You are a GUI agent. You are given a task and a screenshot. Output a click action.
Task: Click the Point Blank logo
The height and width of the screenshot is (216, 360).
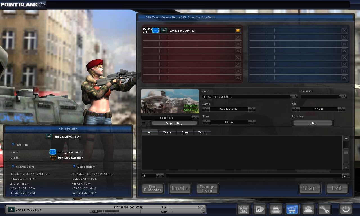tap(22, 4)
